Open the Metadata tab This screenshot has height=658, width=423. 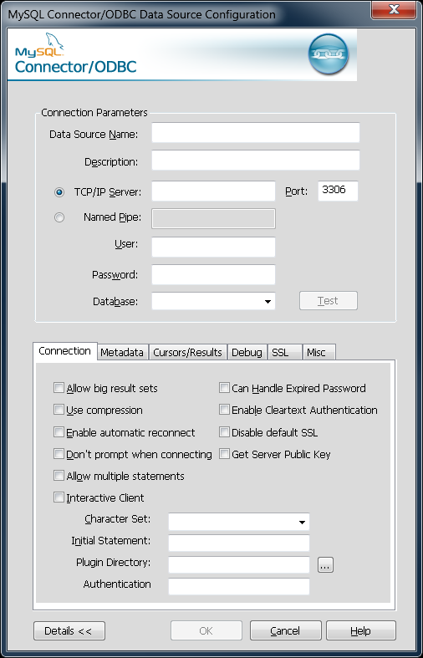[122, 353]
